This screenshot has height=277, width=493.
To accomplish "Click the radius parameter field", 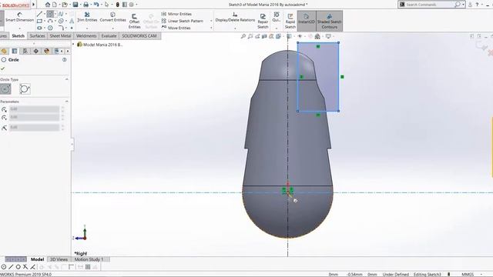I will [x=34, y=127].
